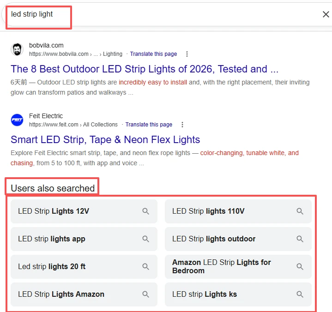The image size is (332, 312).
Task: Click the Feit Electric logo icon
Action: (17, 120)
